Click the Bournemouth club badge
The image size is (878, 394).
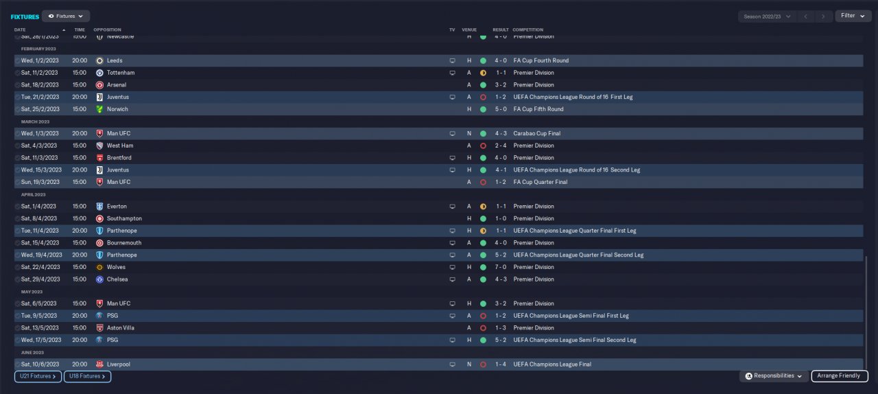pyautogui.click(x=99, y=243)
